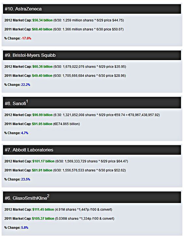Click AstraZeneca's $68.40 billion 2011 value
The image size is (184, 237).
click(x=42, y=29)
